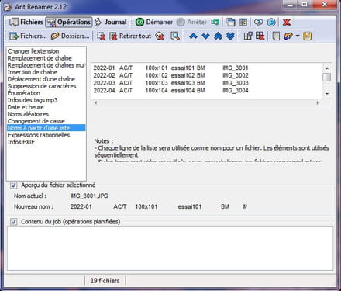Click the Retirer tout button

(130, 36)
